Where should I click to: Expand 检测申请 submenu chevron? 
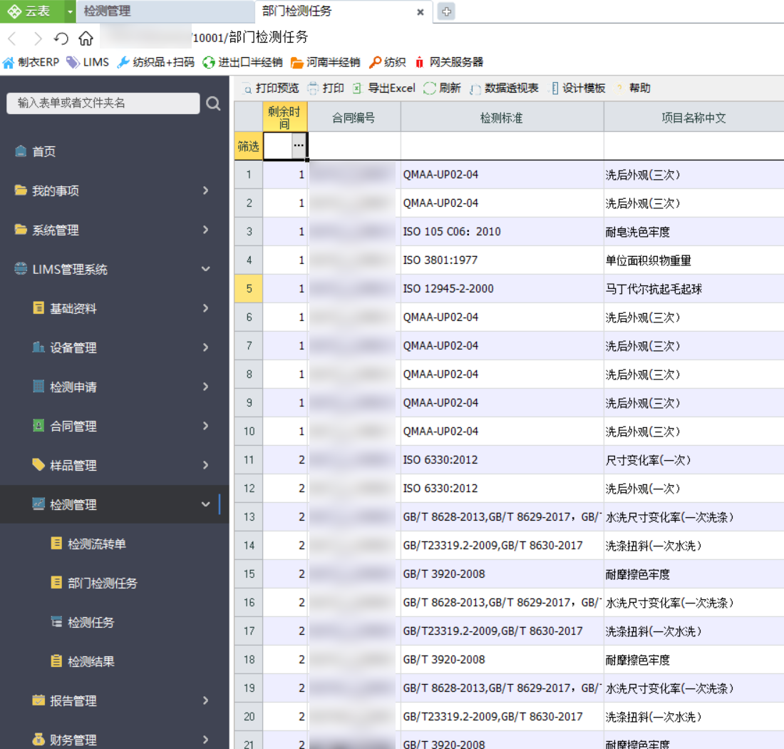(205, 386)
